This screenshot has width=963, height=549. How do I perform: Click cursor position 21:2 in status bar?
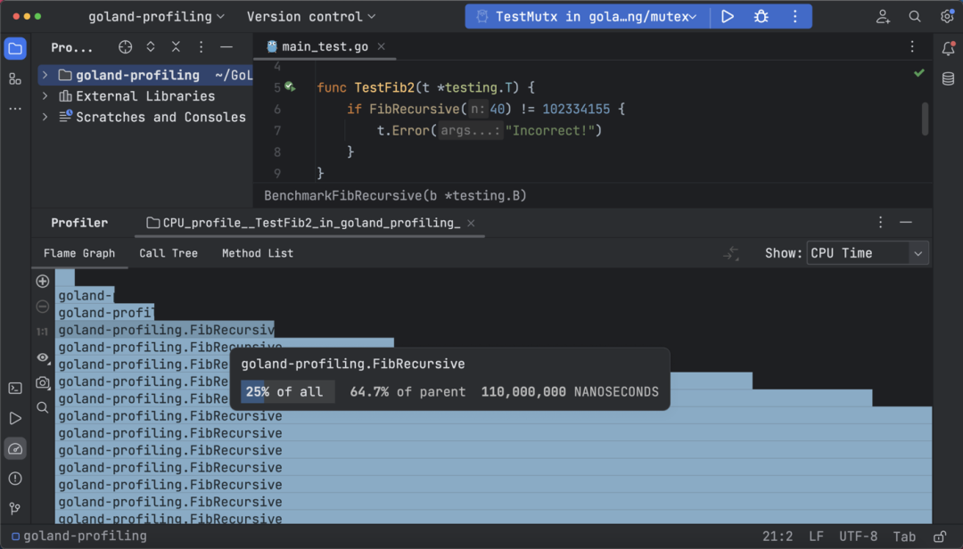[778, 537]
